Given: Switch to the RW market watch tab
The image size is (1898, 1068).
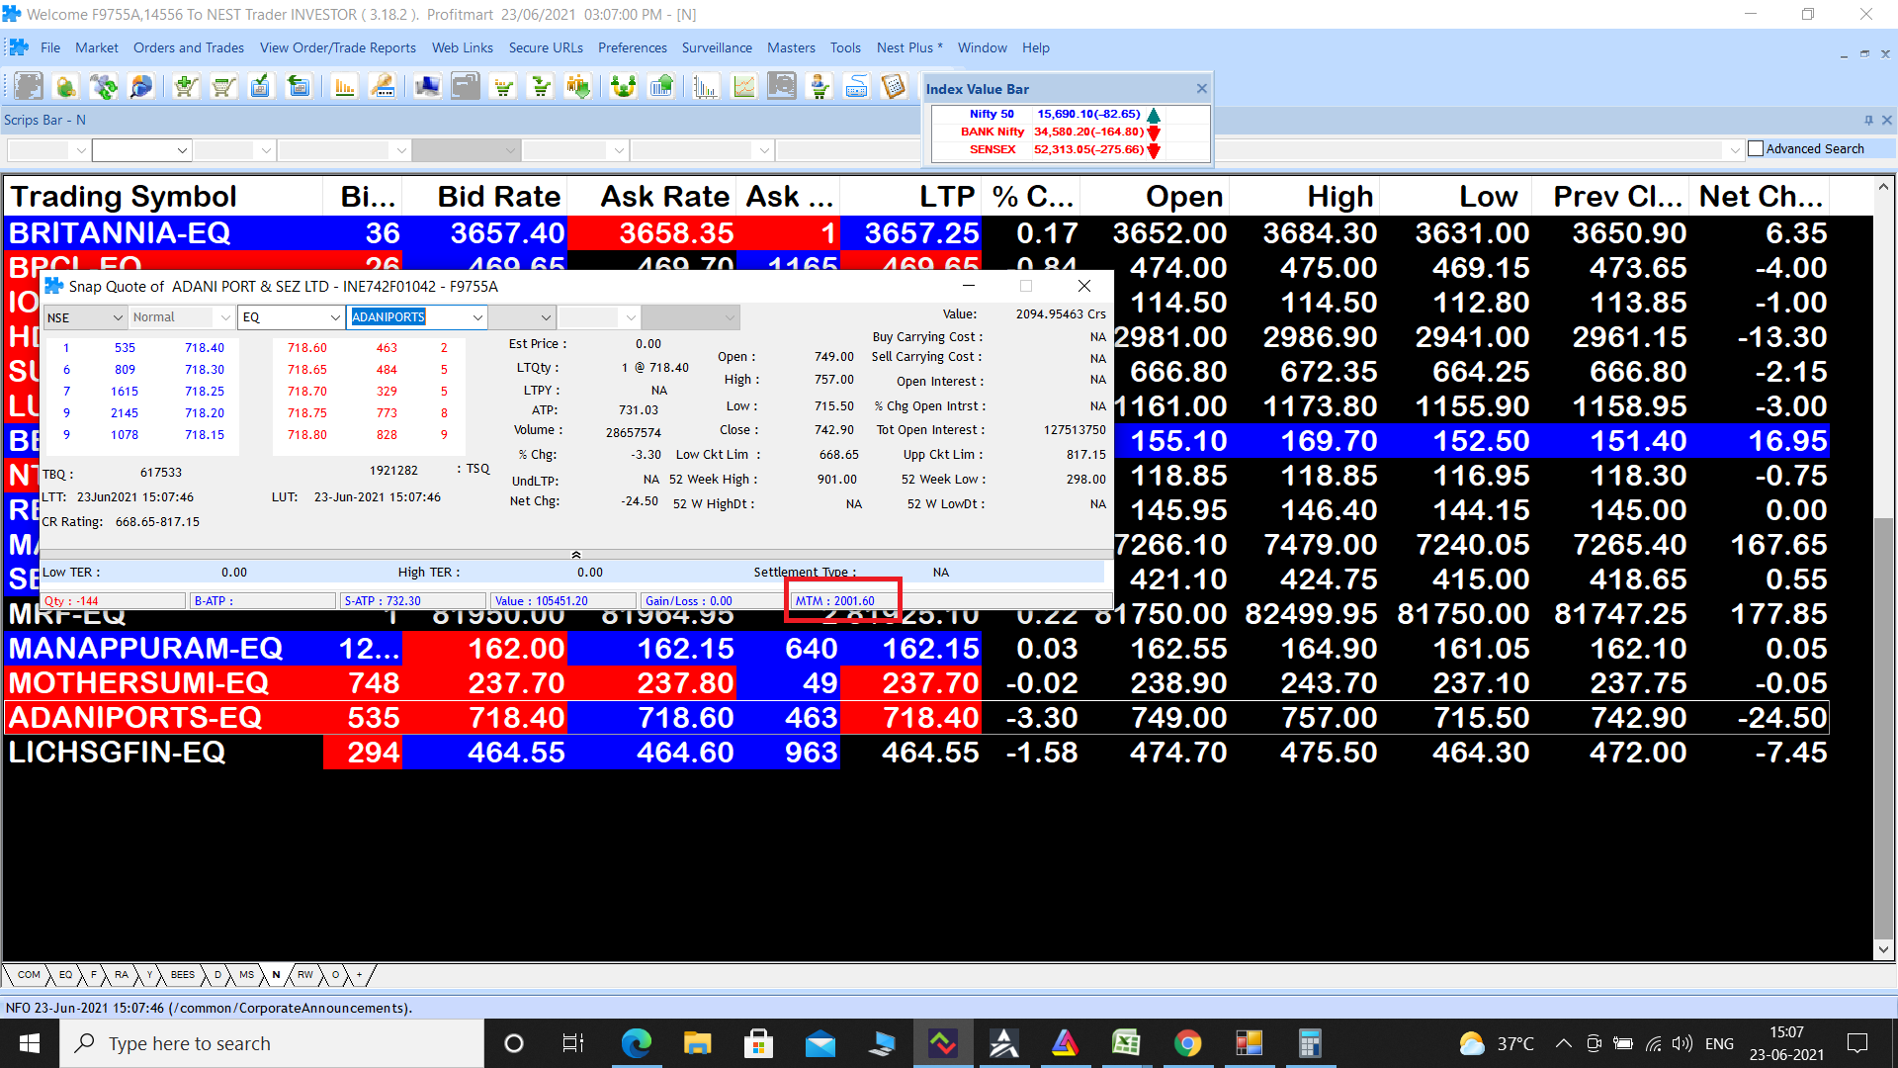Looking at the screenshot, I should click(305, 975).
